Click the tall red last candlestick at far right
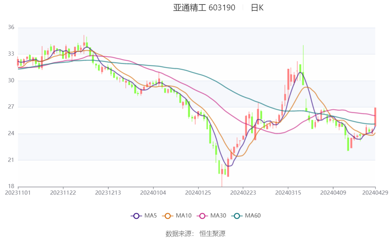391x238 pixels. [375, 116]
